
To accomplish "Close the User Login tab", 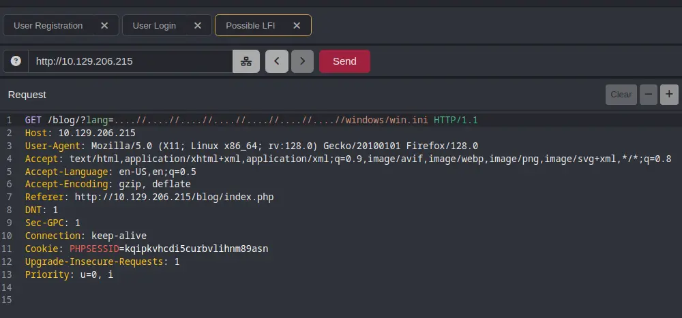I will (198, 26).
